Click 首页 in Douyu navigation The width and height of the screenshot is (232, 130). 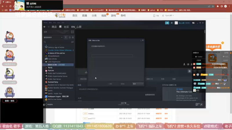[x=75, y=16]
